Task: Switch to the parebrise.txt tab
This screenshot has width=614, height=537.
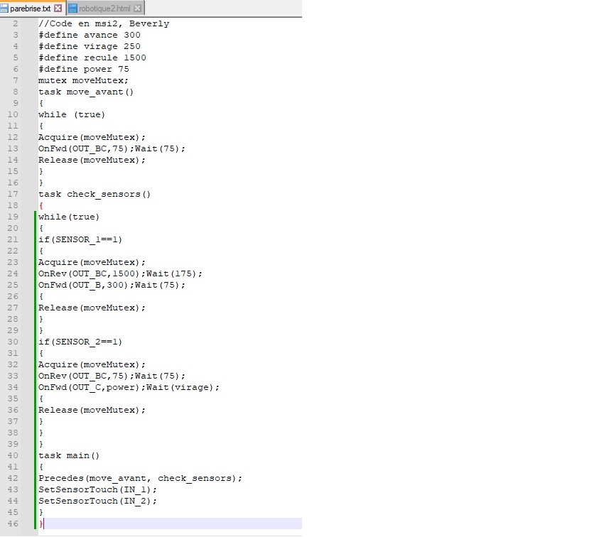Action: coord(31,9)
